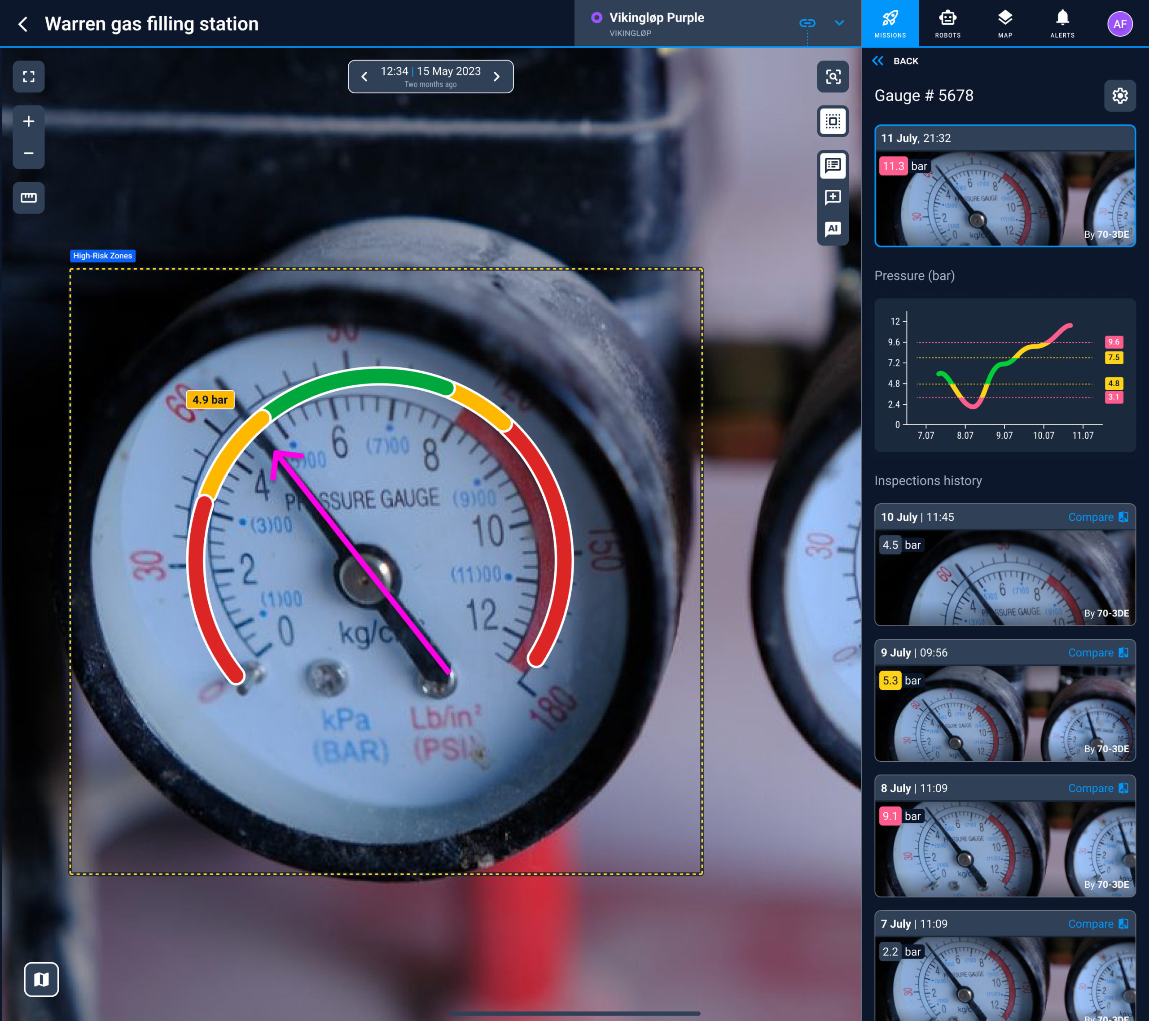Open Missions tab
1149x1021 pixels.
[890, 23]
